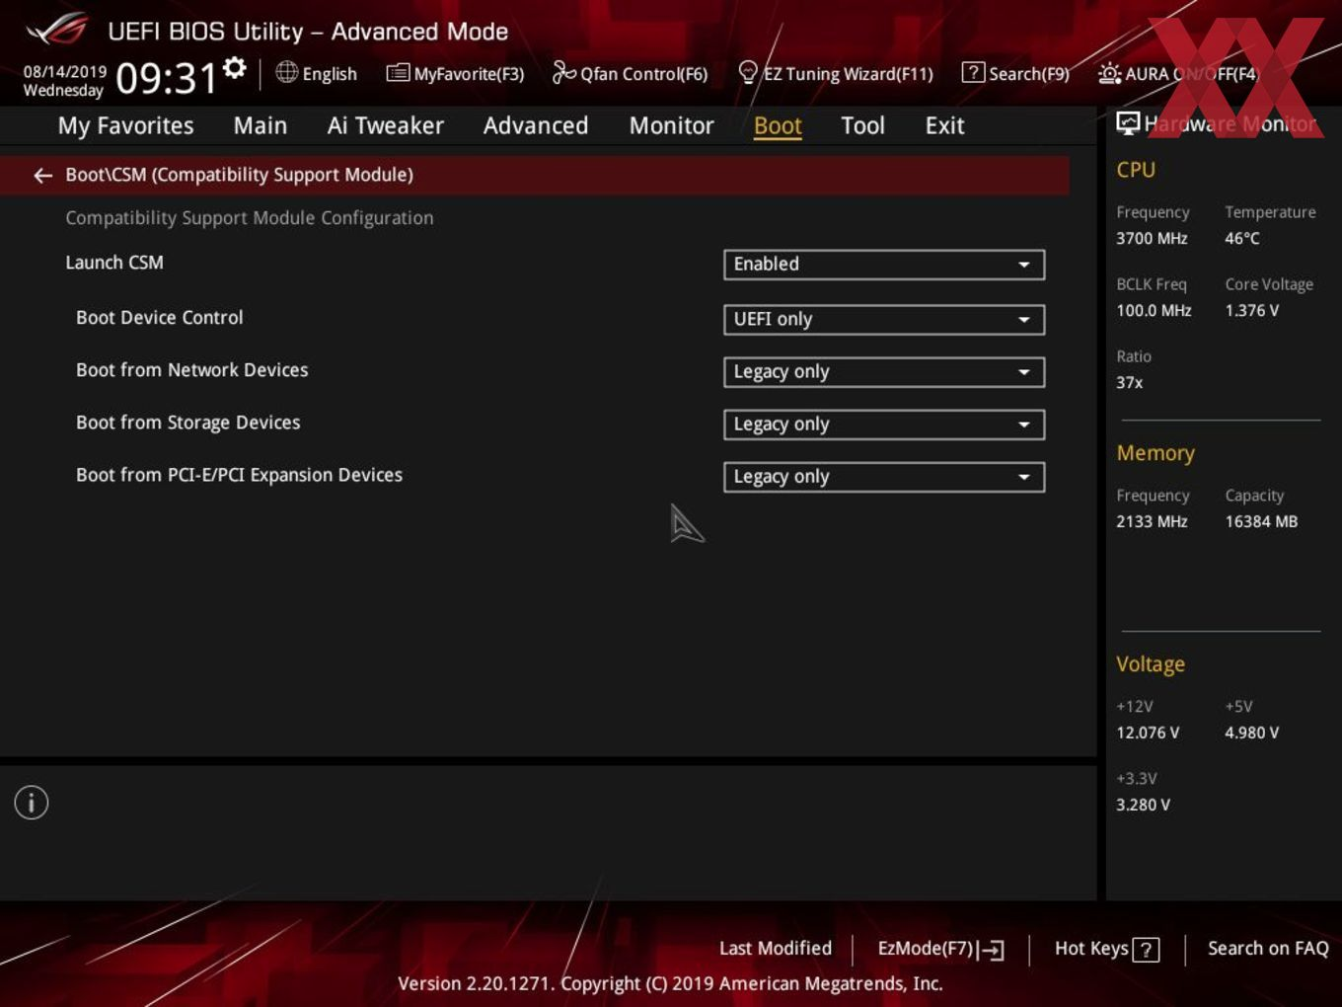Click the globe language icon

pos(286,72)
